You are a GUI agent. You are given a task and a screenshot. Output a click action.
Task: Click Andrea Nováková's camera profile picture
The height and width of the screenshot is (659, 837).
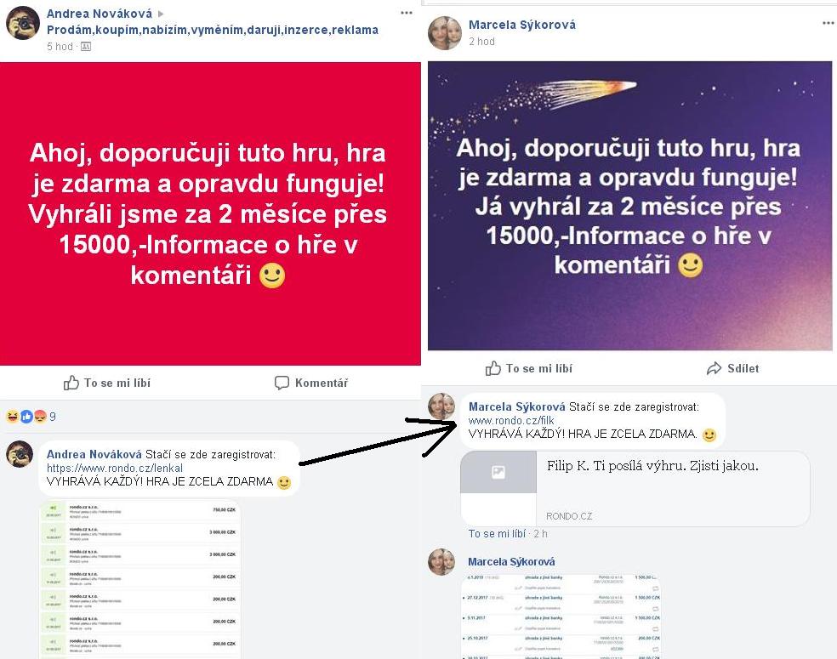pos(23,24)
